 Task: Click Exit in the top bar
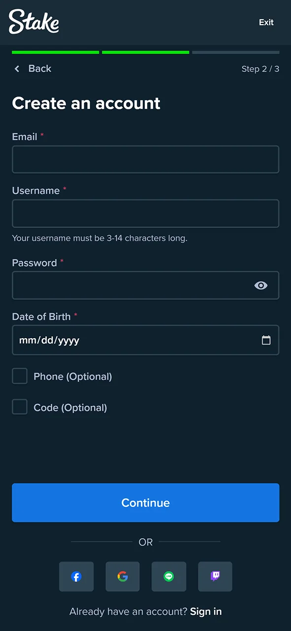click(x=266, y=22)
